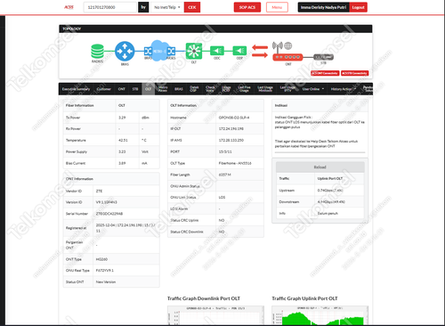Switch to the Customer tab
Image resolution: width=445 pixels, height=326 pixels.
click(x=104, y=89)
